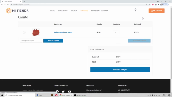Open the Facebook social icon

click(57, 92)
